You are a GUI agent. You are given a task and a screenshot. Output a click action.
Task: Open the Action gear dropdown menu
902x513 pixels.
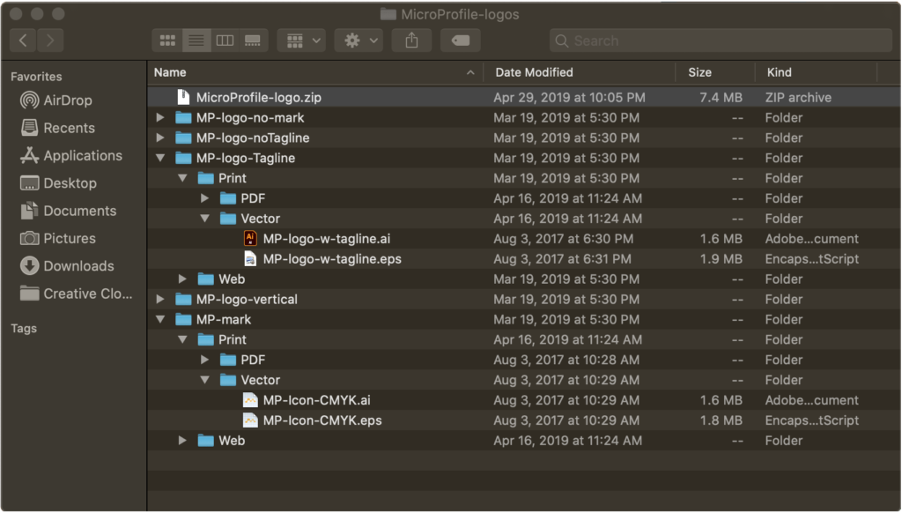[362, 41]
